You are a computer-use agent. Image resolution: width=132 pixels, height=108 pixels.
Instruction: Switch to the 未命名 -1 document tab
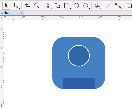click(x=9, y=13)
